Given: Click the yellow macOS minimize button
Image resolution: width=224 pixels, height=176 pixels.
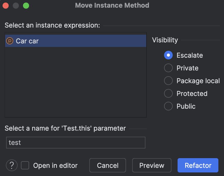Looking at the screenshot, I should pos(16,5).
